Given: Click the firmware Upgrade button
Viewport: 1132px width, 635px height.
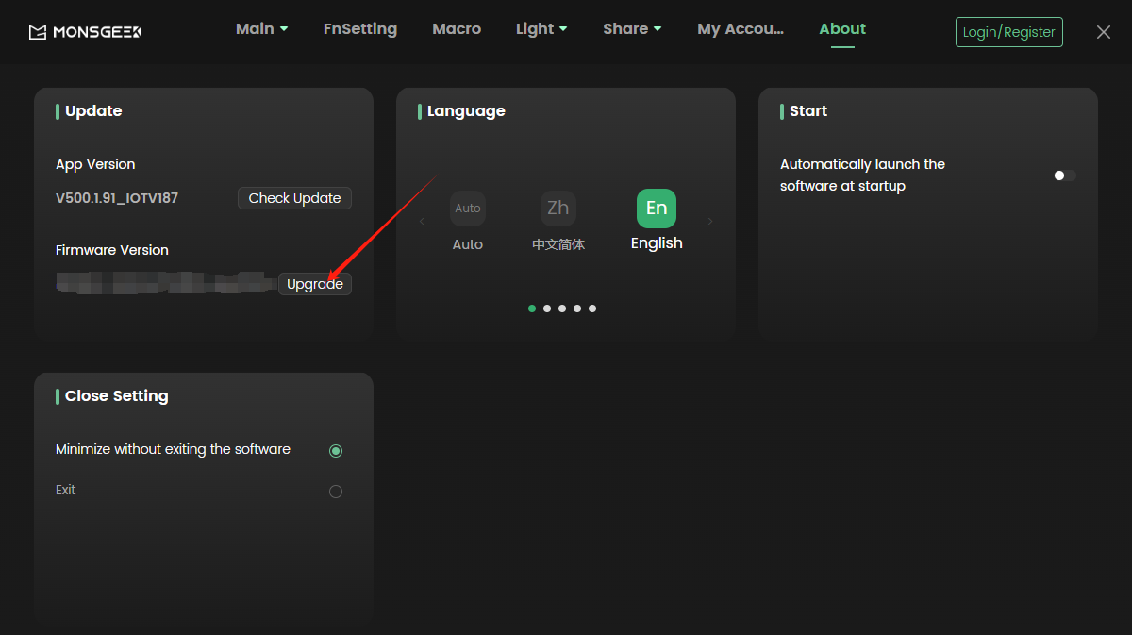Looking at the screenshot, I should point(315,284).
